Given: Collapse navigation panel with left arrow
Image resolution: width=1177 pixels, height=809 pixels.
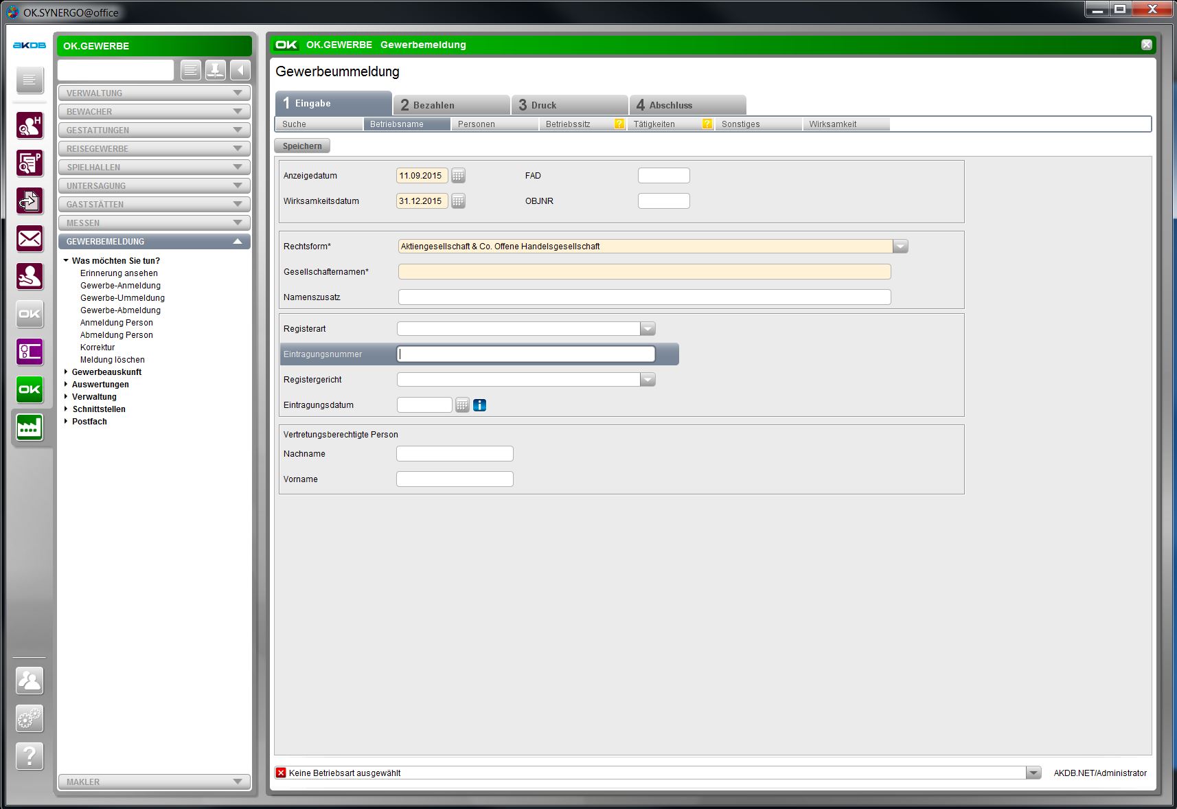Looking at the screenshot, I should (240, 70).
